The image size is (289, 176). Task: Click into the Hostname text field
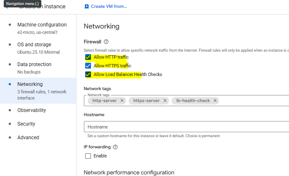[x=186, y=127]
